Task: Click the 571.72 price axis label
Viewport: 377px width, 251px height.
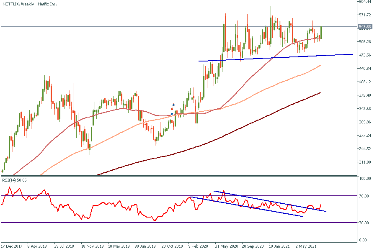Action: click(365, 15)
